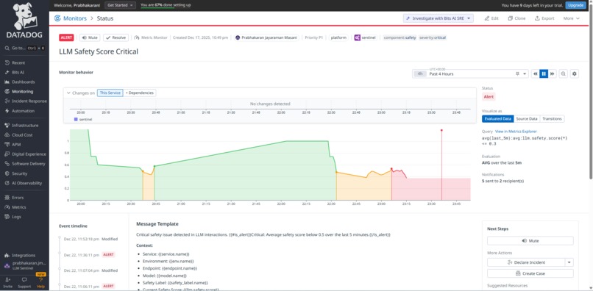
Task: Click the APM sidebar icon
Action: (x=7, y=145)
